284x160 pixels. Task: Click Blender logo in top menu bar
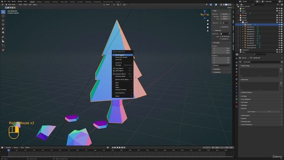coord(2,1)
